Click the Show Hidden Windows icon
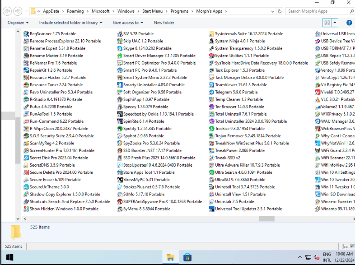 [x=26, y=209]
